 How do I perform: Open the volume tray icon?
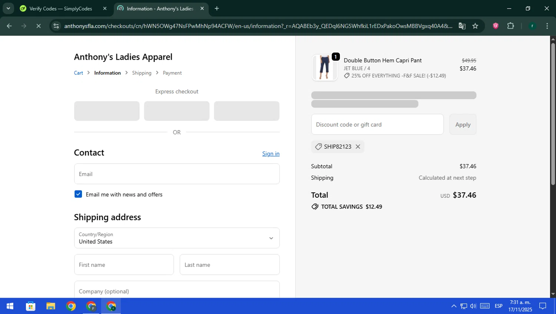coord(473,306)
